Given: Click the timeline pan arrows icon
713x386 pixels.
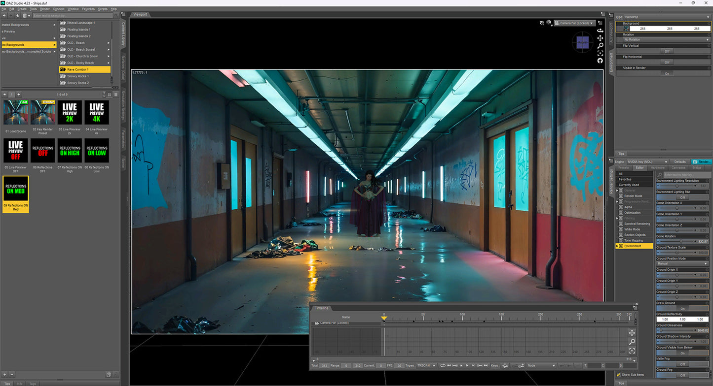Looking at the screenshot, I should (632, 333).
